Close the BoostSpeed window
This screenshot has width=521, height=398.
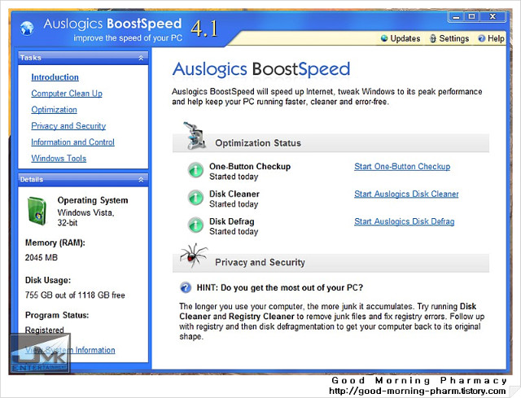click(x=493, y=16)
